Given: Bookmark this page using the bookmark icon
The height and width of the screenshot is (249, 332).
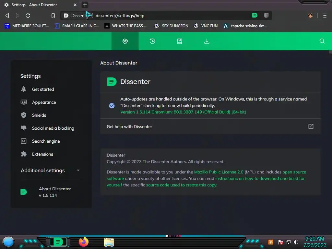Looking at the screenshot, I should 53,16.
